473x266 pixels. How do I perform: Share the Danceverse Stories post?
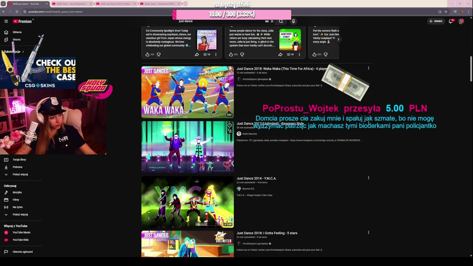coord(280,55)
